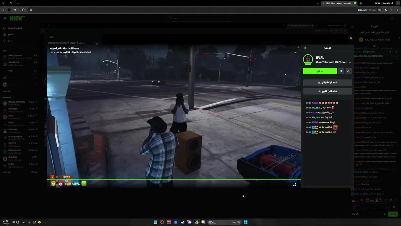Screen dimensions: 401x226
Task: Select the 1FLFL Clips browser tab
Action: (x=340, y=3)
